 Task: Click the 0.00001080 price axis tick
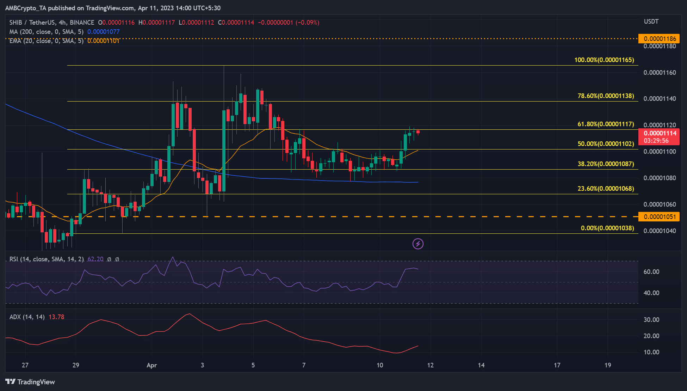coord(660,178)
